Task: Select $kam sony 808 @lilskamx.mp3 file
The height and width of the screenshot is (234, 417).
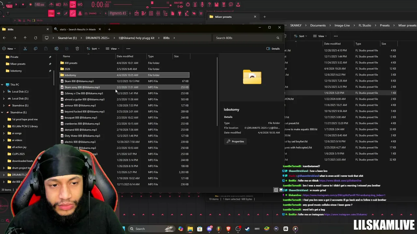Action: pyautogui.click(x=124, y=87)
